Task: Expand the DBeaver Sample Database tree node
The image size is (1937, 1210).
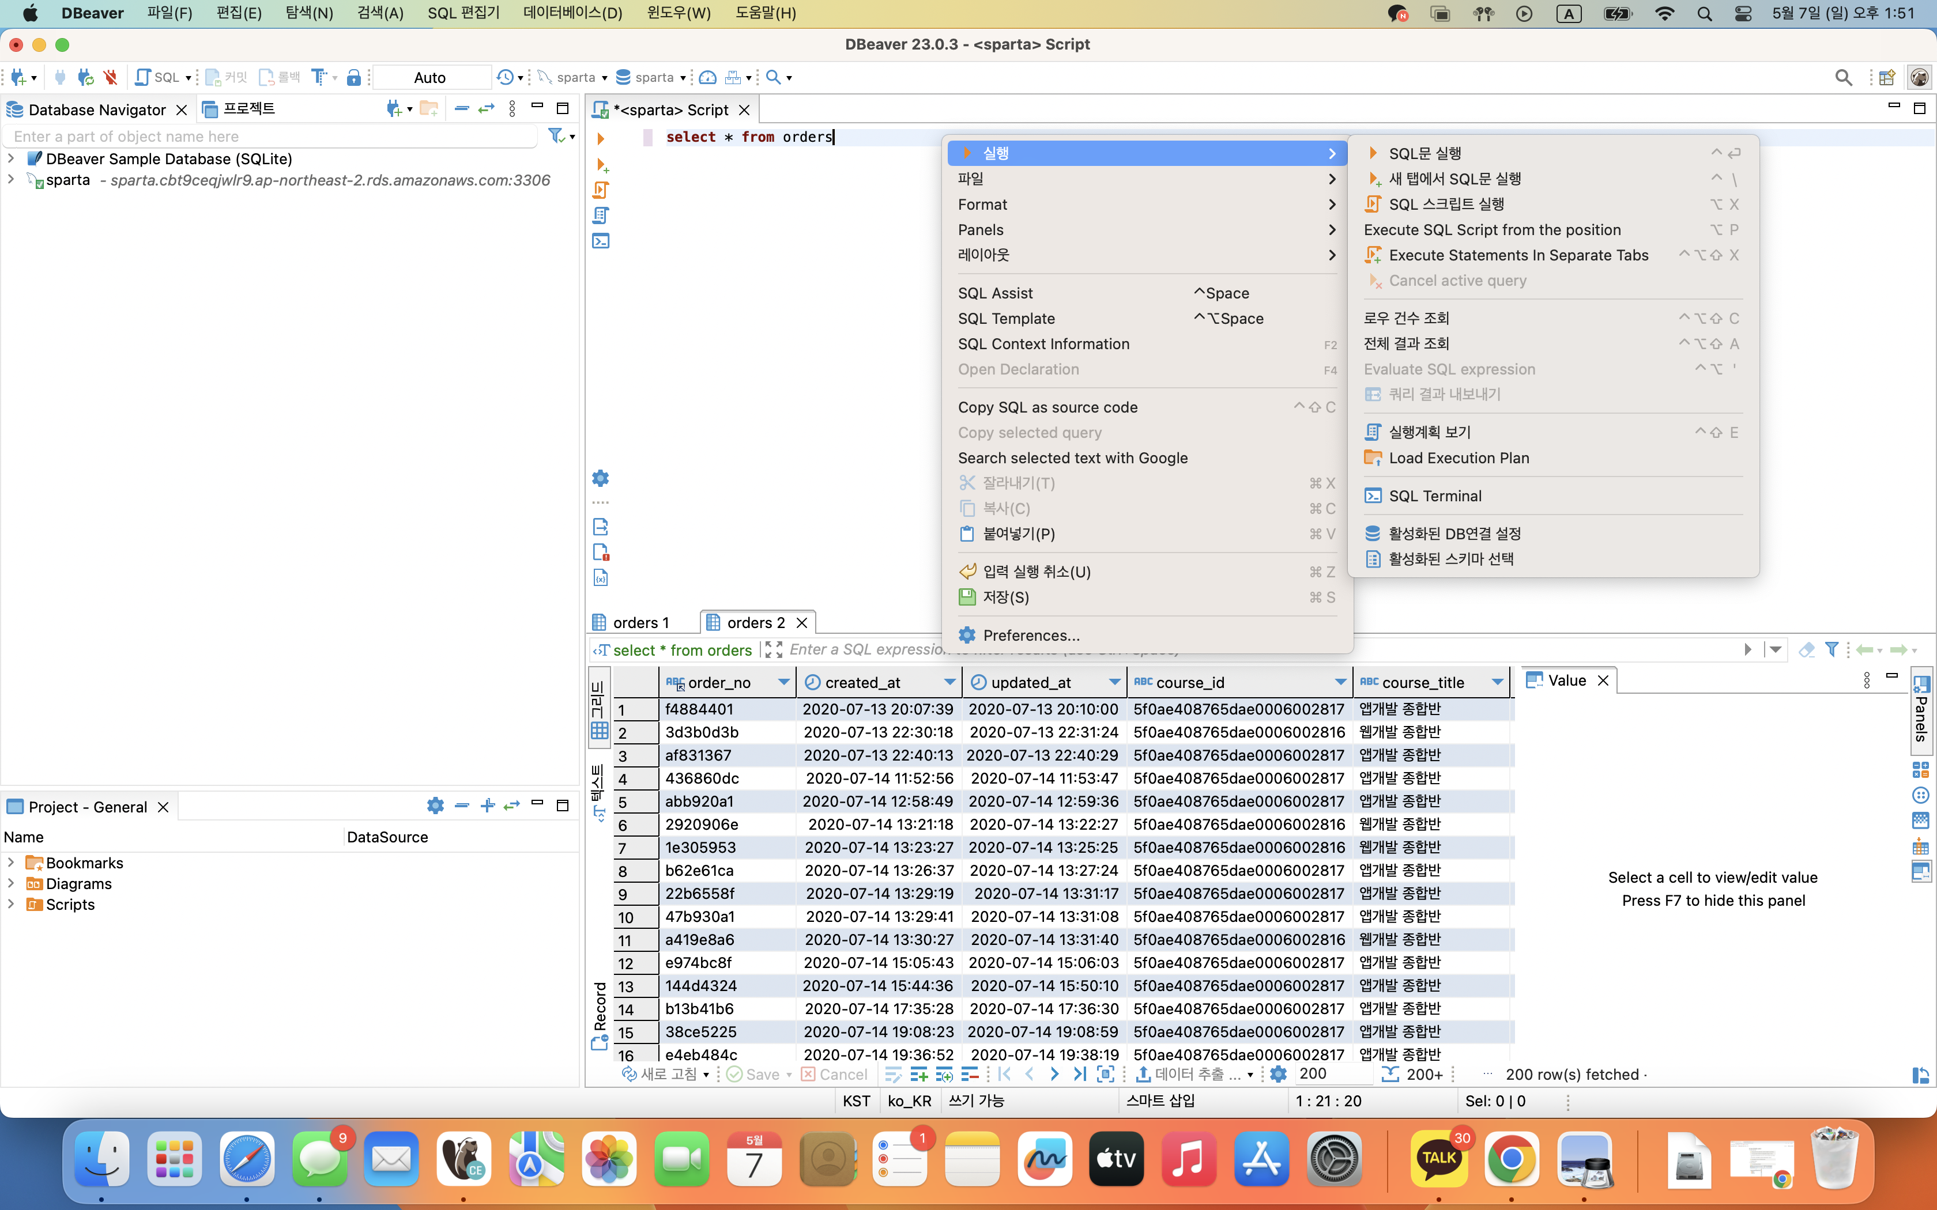Action: [x=11, y=158]
